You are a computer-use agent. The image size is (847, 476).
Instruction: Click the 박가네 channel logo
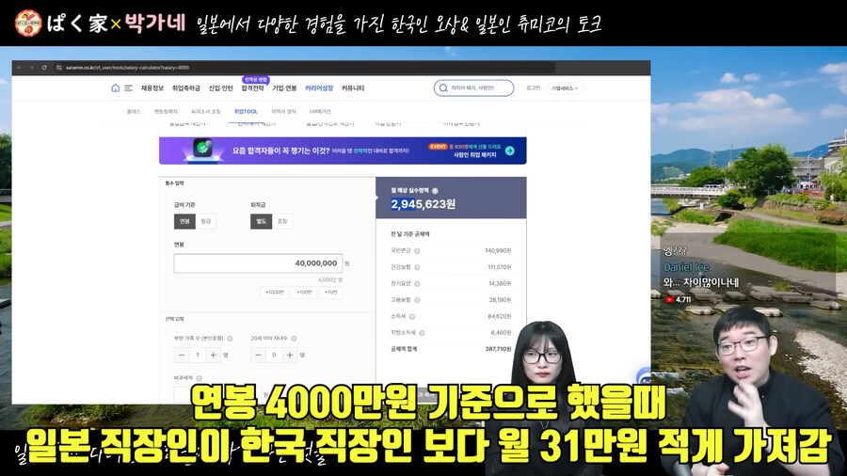coord(28,23)
